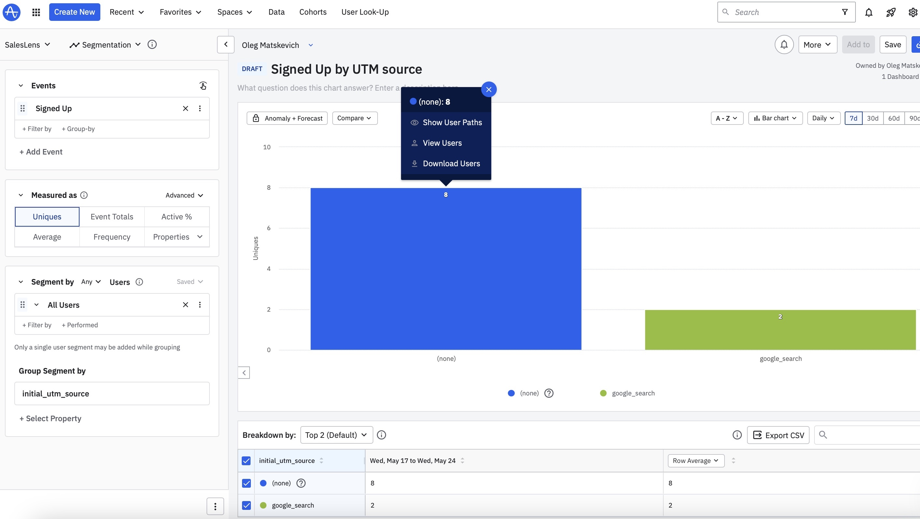Uncheck the (none) row checkbox
Viewport: 920px width, 519px height.
[x=246, y=483]
